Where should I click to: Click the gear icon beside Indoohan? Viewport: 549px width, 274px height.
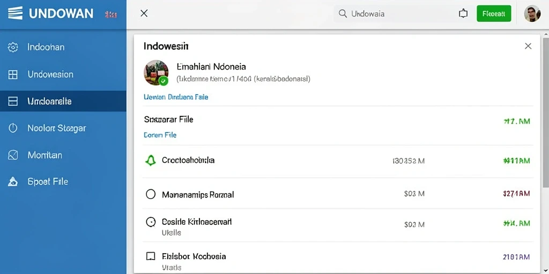coord(13,47)
